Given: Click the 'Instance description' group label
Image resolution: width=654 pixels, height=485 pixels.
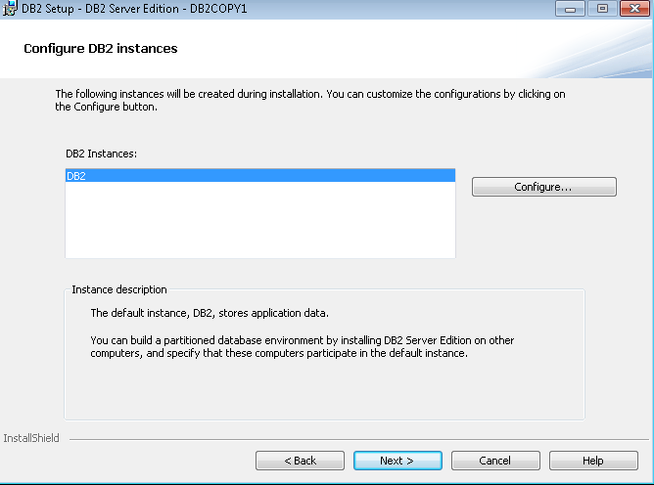Looking at the screenshot, I should [x=119, y=289].
